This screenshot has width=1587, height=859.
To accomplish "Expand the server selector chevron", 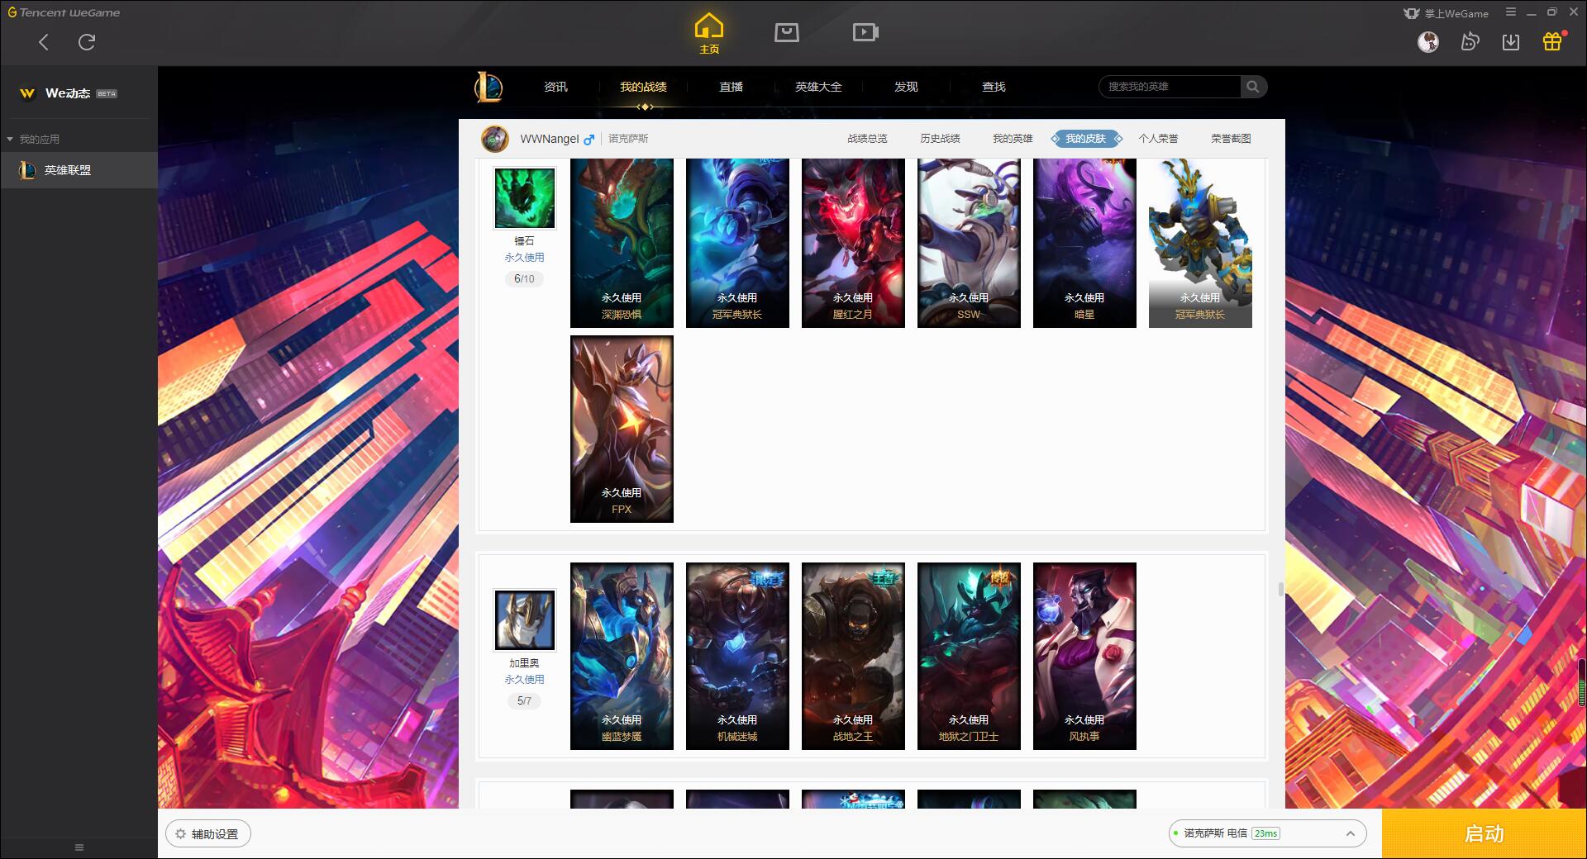I will coord(1351,833).
